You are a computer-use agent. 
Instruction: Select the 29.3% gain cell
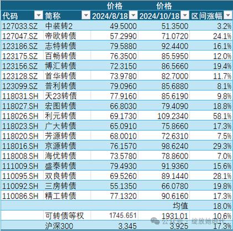pos(211,146)
